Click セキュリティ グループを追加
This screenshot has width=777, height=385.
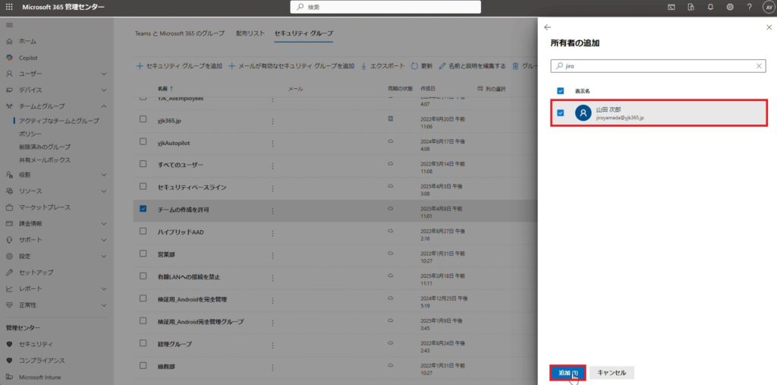[x=179, y=65]
